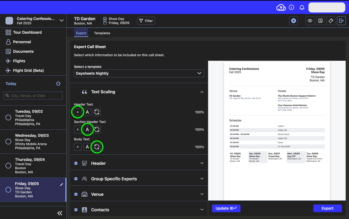Uncheck the Venue section checkbox
The image size is (349, 219).
pos(76,194)
